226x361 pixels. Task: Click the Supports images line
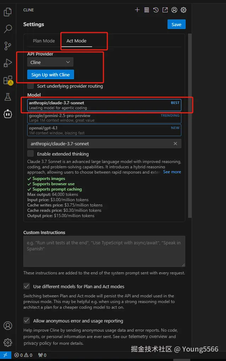point(46,179)
